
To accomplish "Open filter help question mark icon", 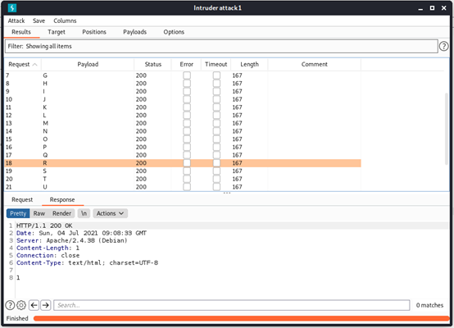I will (443, 46).
